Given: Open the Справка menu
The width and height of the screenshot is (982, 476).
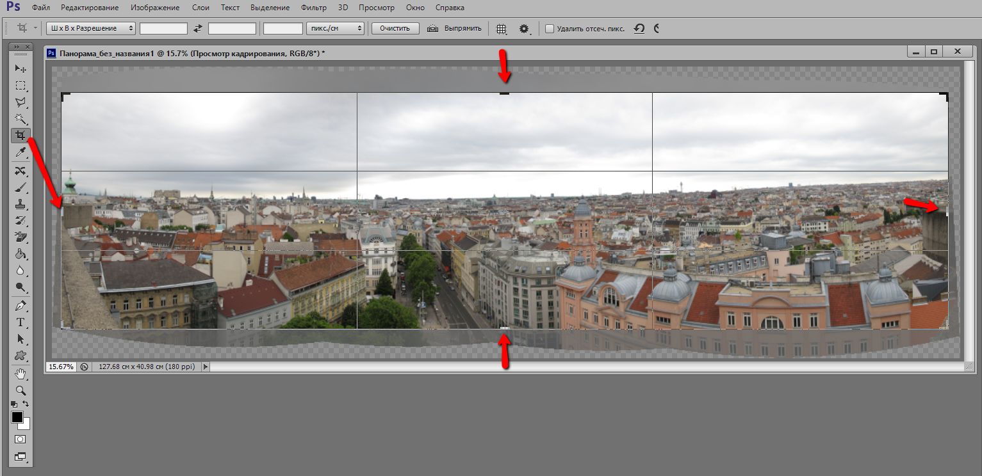Looking at the screenshot, I should coord(450,8).
